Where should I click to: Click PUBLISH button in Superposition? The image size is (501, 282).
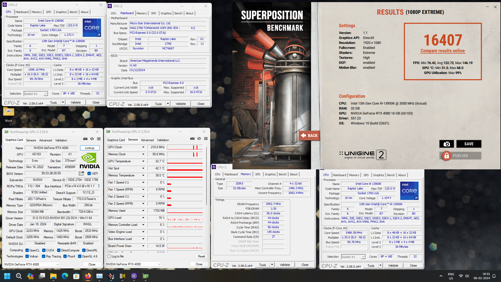coord(460,156)
